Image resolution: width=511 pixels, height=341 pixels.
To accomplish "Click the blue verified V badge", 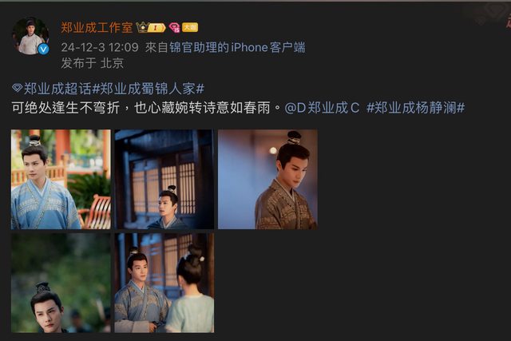I will tap(44, 49).
